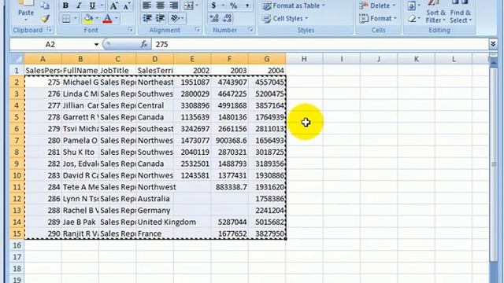Click the formula bar showing 275
Viewport: 504px width, 283px height.
coord(320,44)
